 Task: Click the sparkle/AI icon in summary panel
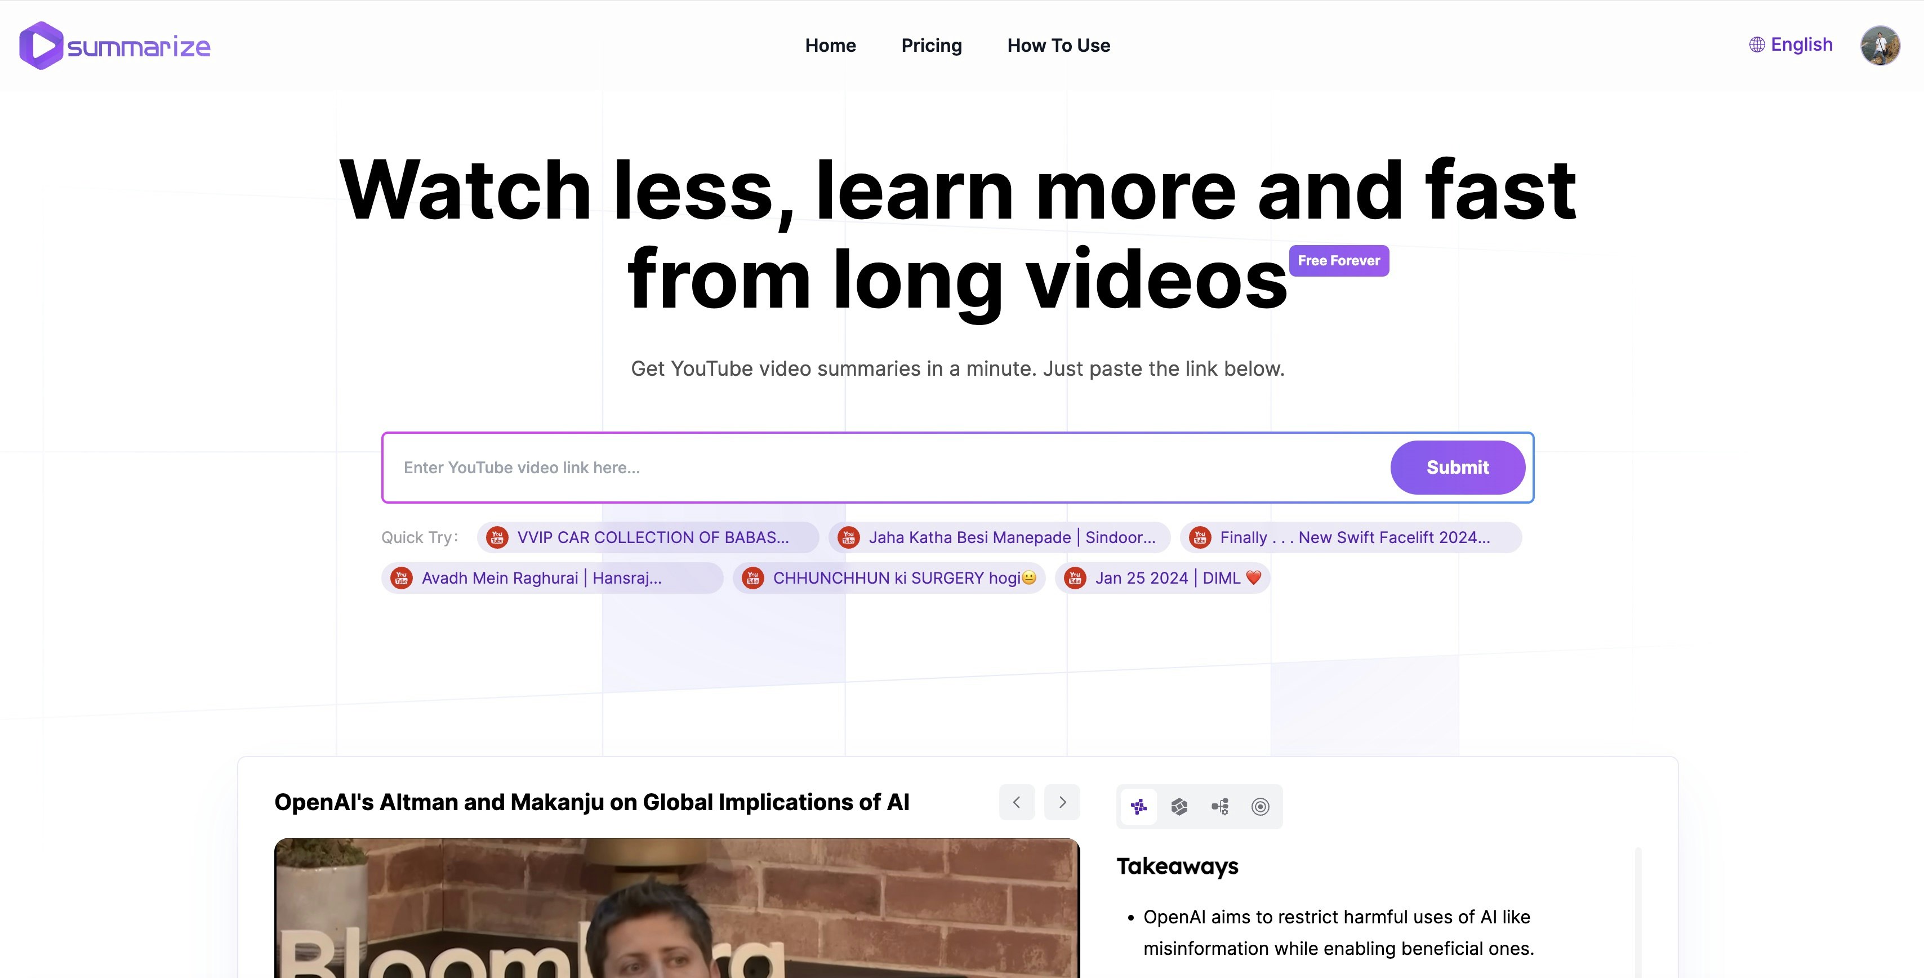click(x=1137, y=806)
